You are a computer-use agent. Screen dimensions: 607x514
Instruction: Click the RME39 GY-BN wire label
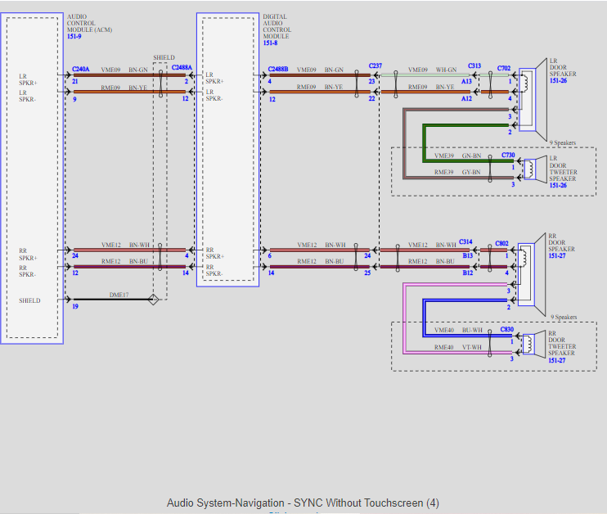pyautogui.click(x=457, y=172)
